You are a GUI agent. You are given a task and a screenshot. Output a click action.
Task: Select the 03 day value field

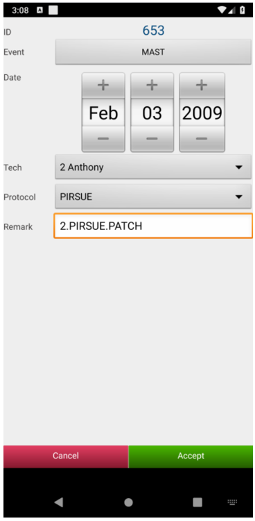152,113
